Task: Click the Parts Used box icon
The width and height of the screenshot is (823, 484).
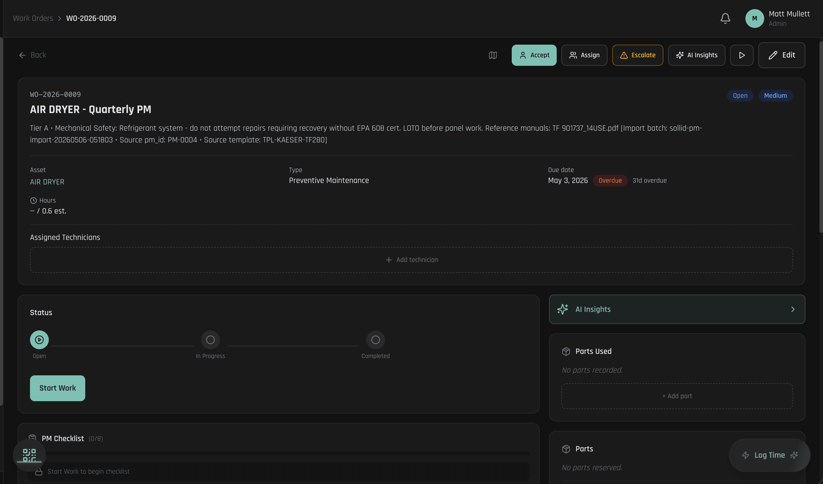Action: [566, 352]
